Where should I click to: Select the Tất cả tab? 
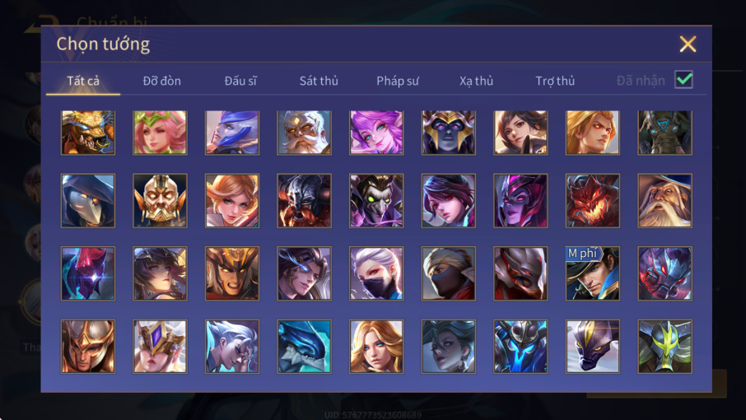pyautogui.click(x=83, y=81)
